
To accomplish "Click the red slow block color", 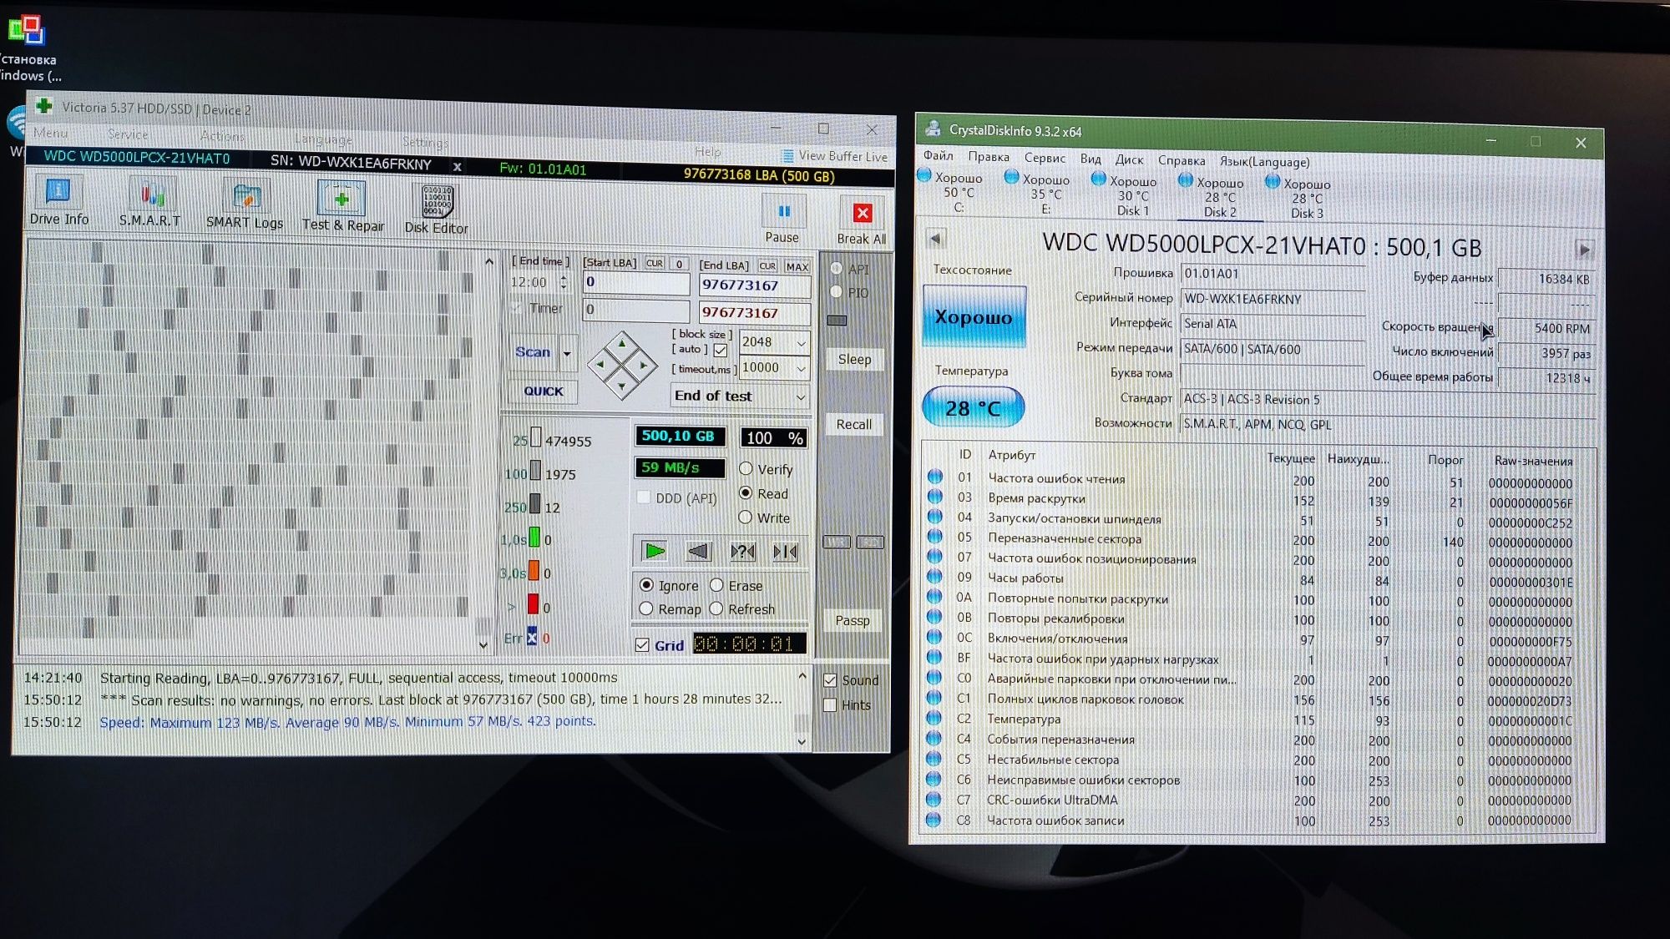I will click(x=534, y=605).
